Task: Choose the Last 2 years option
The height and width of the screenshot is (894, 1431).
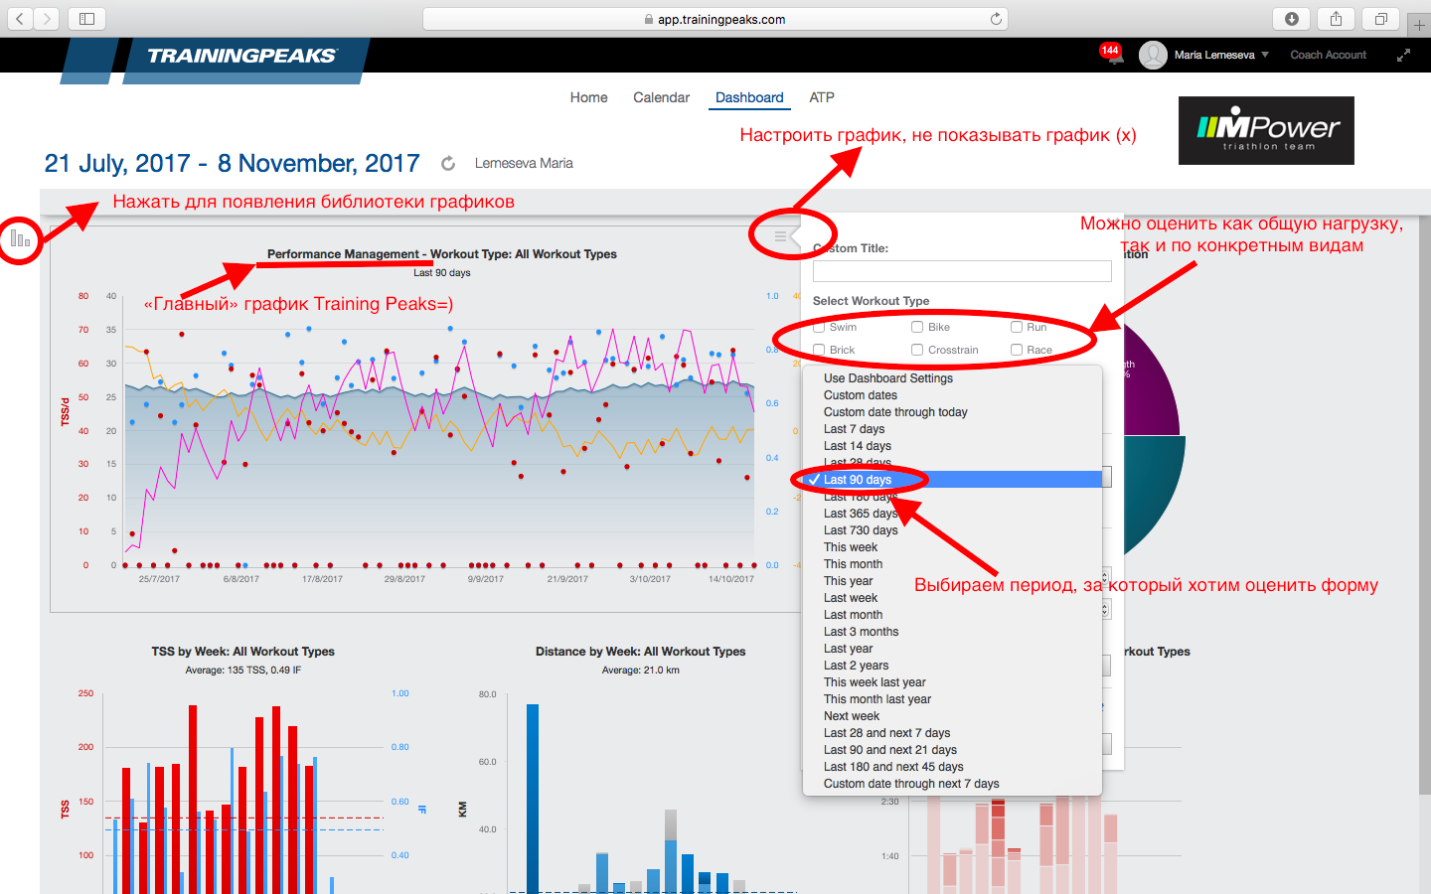Action: [x=952, y=666]
